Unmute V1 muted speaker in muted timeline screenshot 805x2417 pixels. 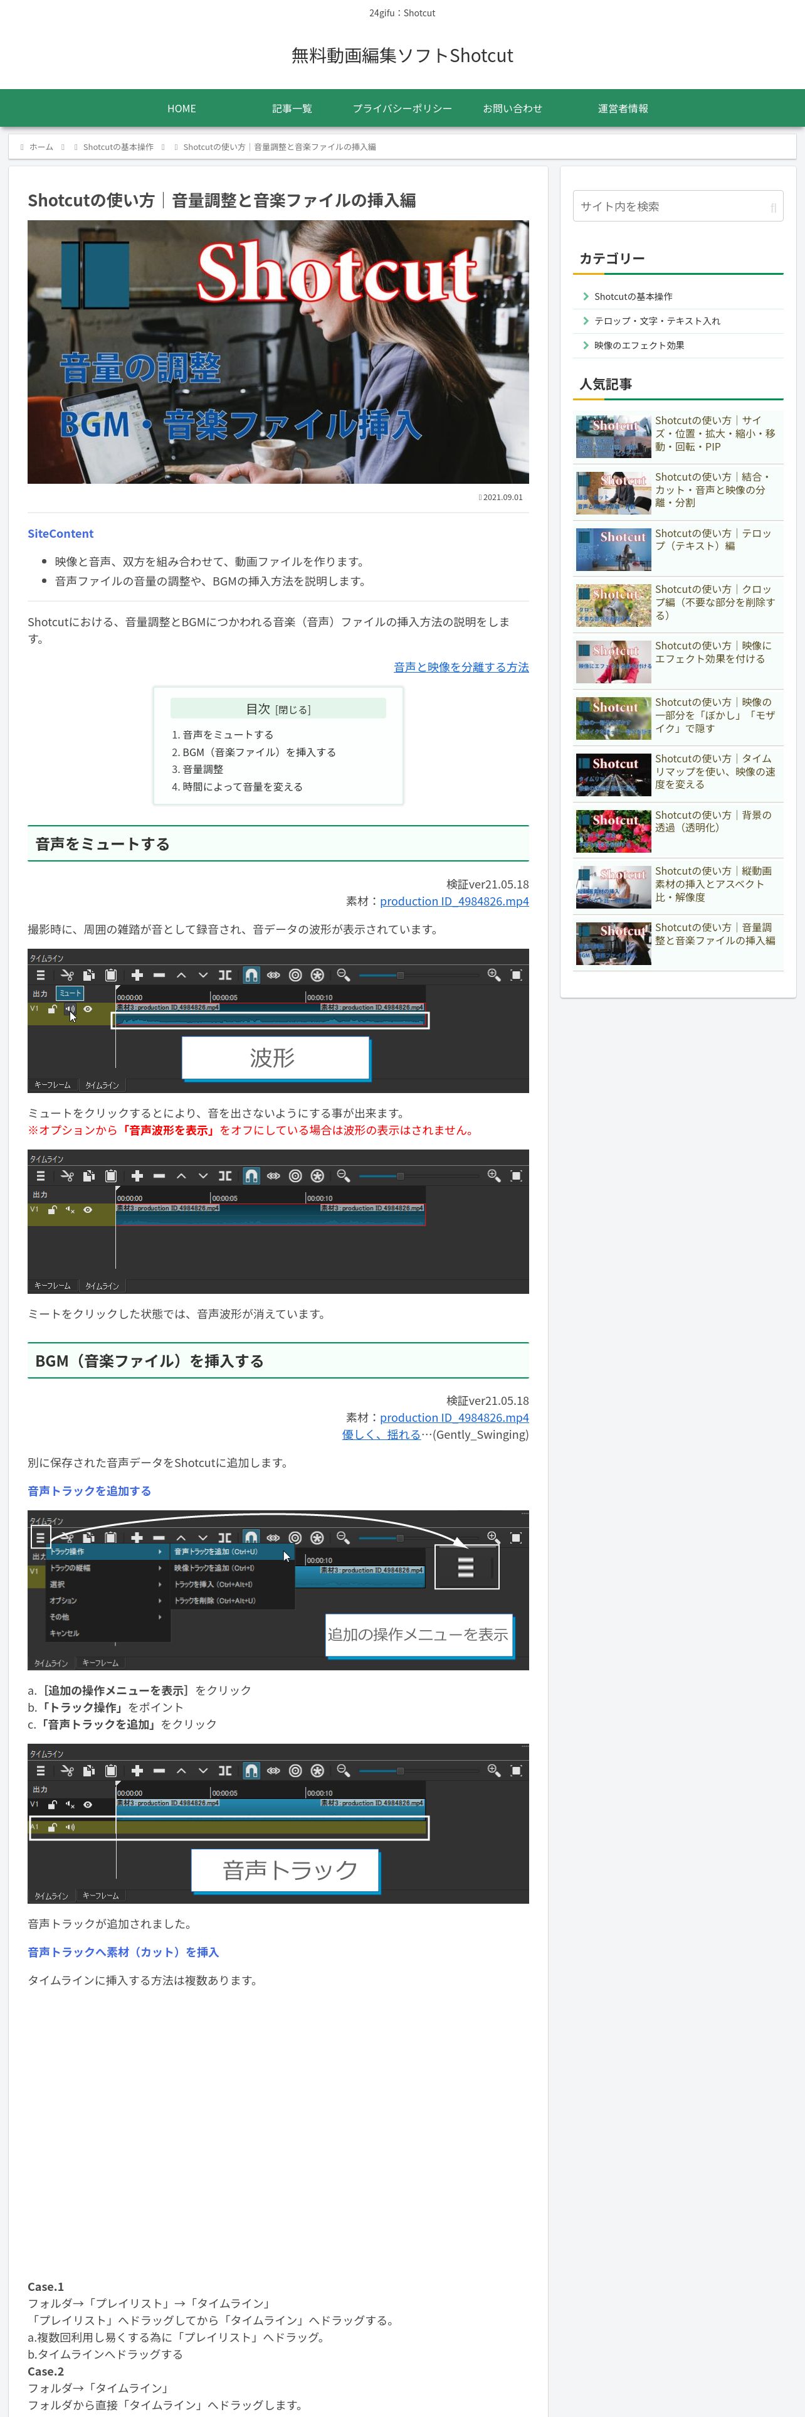click(x=70, y=1209)
